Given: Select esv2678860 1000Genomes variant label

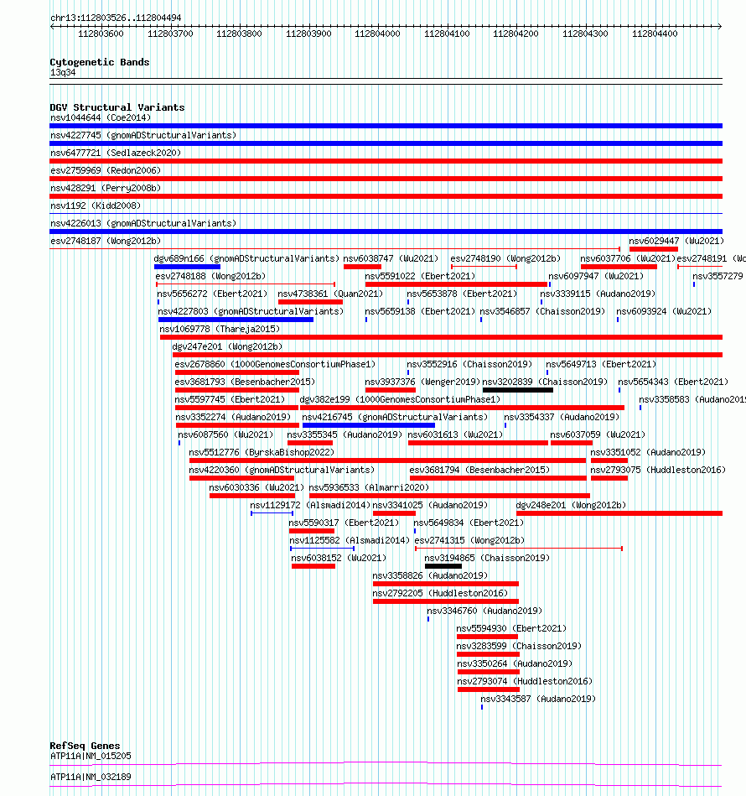Looking at the screenshot, I should pyautogui.click(x=275, y=365).
